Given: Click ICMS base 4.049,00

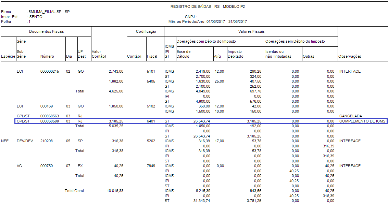Looking at the screenshot, I should pyautogui.click(x=203, y=91).
